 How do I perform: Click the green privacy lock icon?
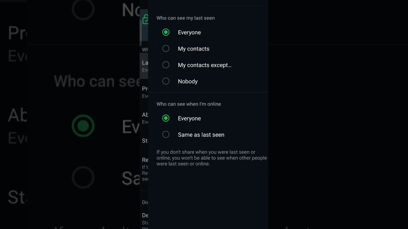pyautogui.click(x=145, y=20)
